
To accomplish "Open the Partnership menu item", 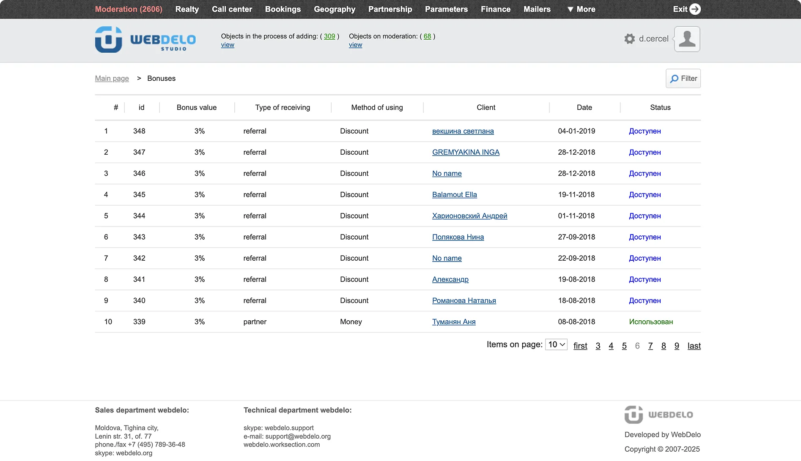I will click(390, 9).
